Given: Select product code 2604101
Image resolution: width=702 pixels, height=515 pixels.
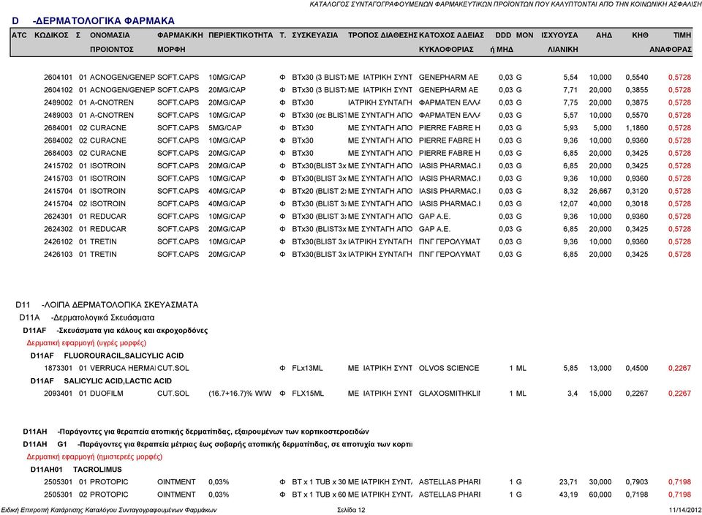Looking at the screenshot, I should [x=58, y=77].
